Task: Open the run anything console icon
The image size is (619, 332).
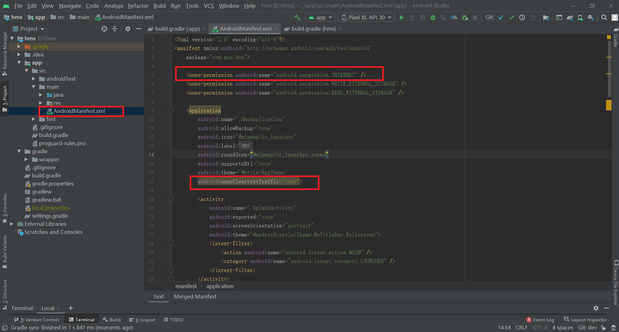Action: (x=559, y=17)
